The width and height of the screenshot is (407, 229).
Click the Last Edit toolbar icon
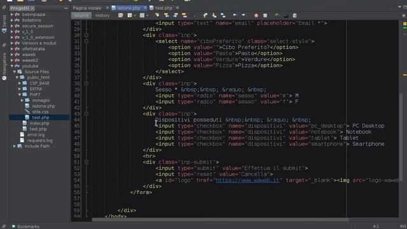(121, 15)
